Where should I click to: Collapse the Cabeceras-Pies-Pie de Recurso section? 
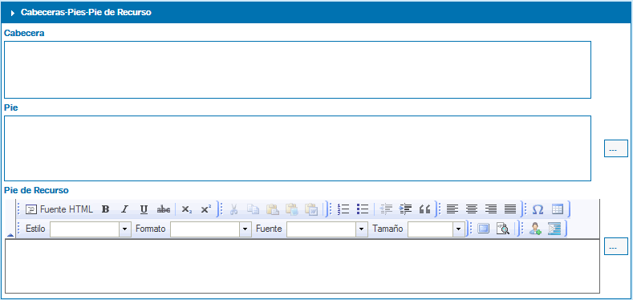point(13,13)
